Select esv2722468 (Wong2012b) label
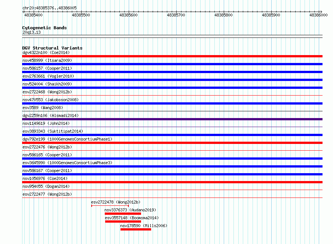 47,92
